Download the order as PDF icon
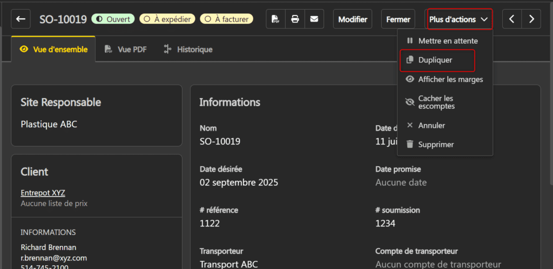 (x=276, y=19)
